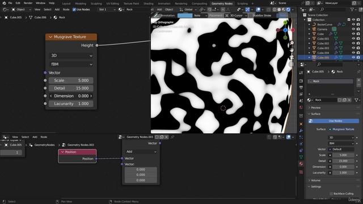
Task: Click the Use Nodes button in Surface panel
Action: tap(334, 121)
